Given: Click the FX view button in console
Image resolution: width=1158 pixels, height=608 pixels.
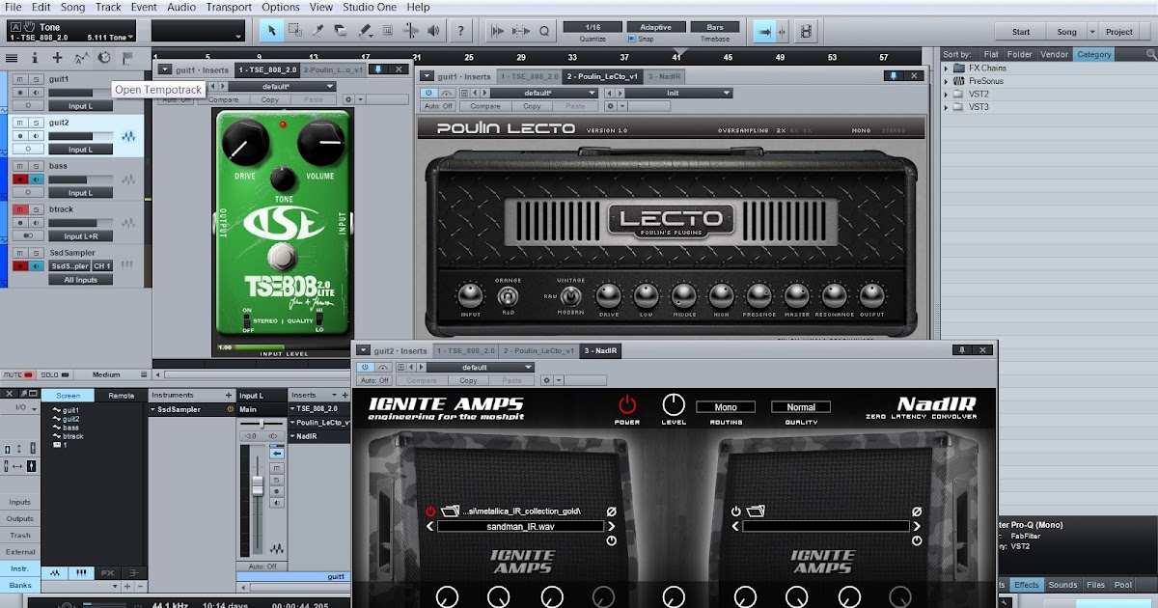Looking at the screenshot, I should click(108, 572).
